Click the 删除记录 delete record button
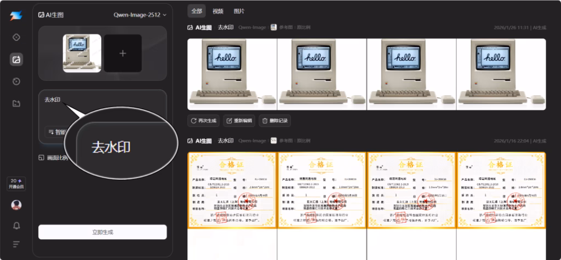The image size is (561, 260). (274, 121)
